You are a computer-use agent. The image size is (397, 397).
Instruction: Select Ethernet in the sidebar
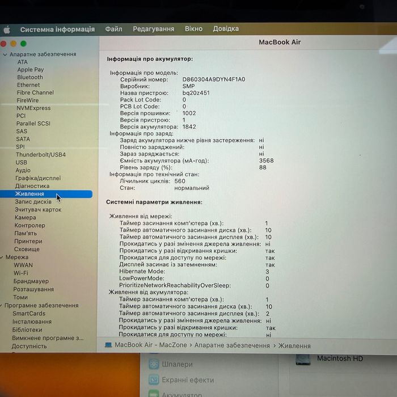coord(28,85)
